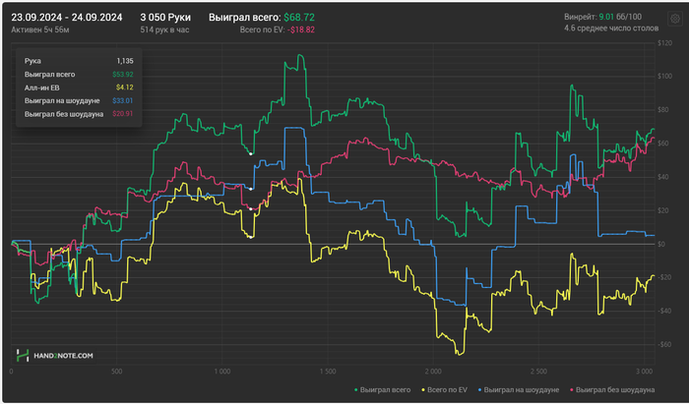689x404 pixels.
Task: Click the Hand2Note logo watermark
Action: tap(54, 355)
